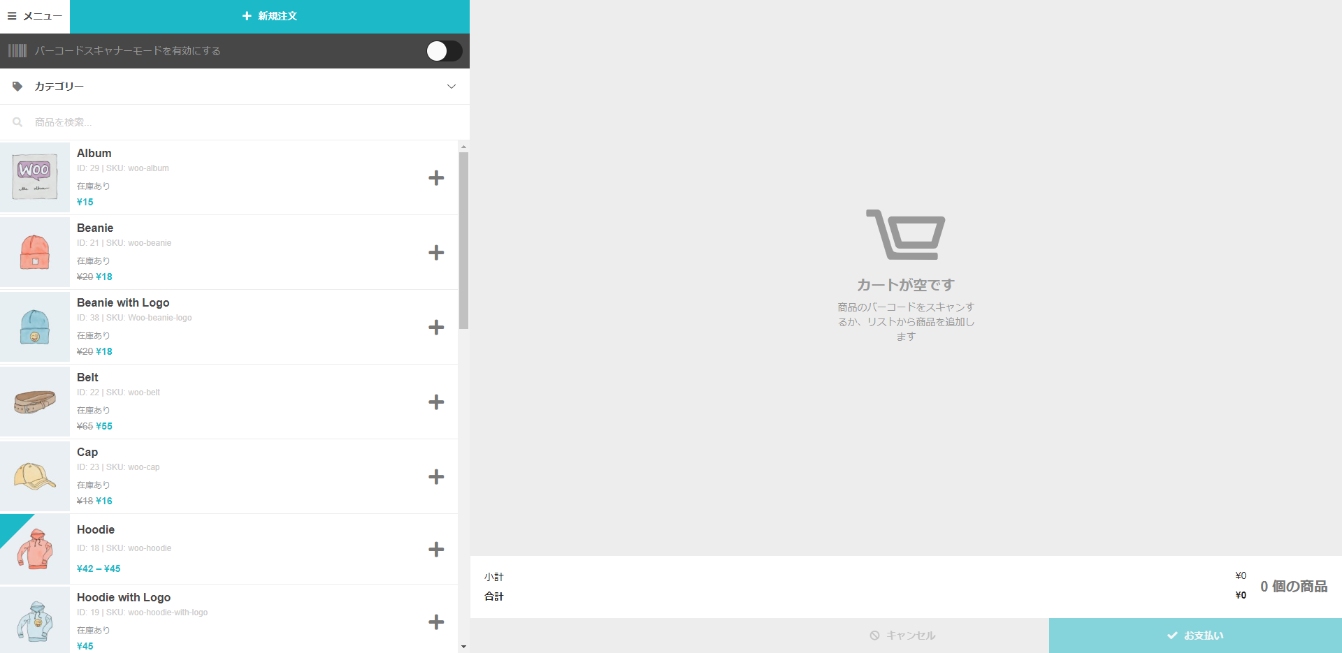The image size is (1342, 653).
Task: Enable barcode scanner mode toggle
Action: click(445, 51)
